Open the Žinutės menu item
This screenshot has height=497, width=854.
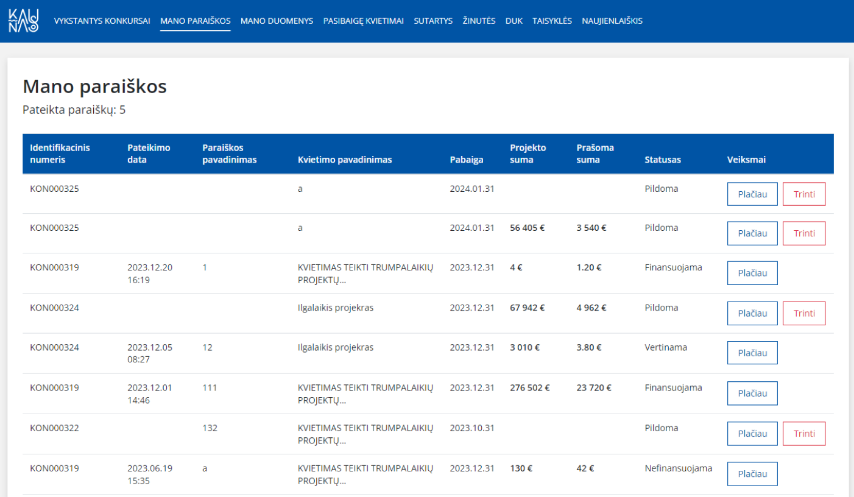pos(479,21)
